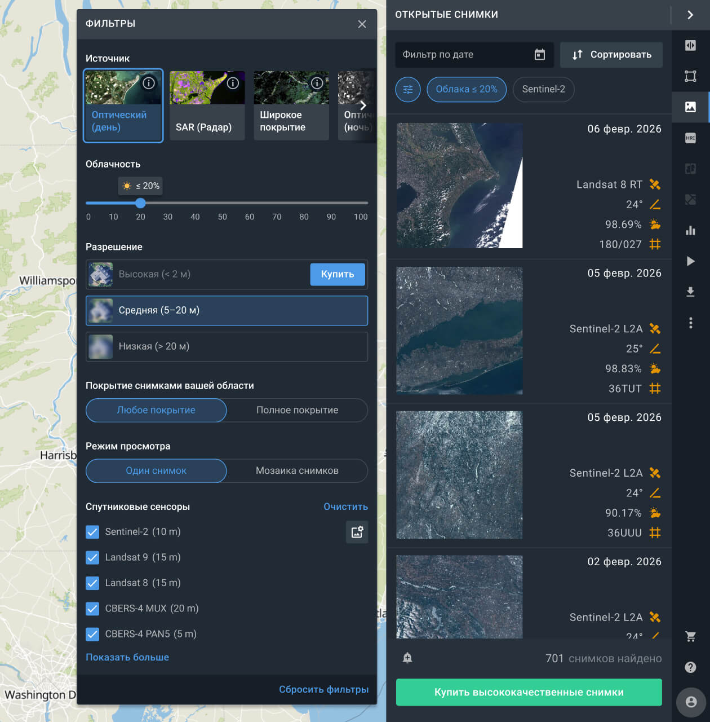Open the date filter calendar icon
The height and width of the screenshot is (722, 710).
pyautogui.click(x=540, y=55)
